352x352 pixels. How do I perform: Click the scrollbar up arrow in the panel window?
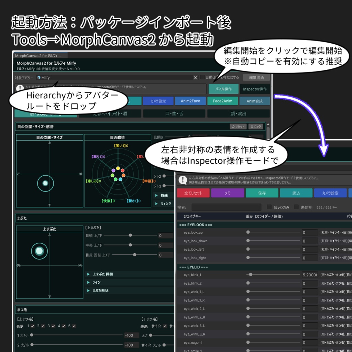[x=268, y=124]
